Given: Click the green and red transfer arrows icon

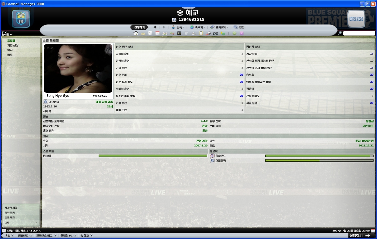Looking at the screenshot, I should pyautogui.click(x=172, y=33).
